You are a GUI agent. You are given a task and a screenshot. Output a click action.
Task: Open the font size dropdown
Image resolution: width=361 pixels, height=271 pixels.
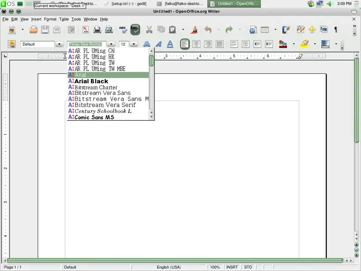(134, 44)
